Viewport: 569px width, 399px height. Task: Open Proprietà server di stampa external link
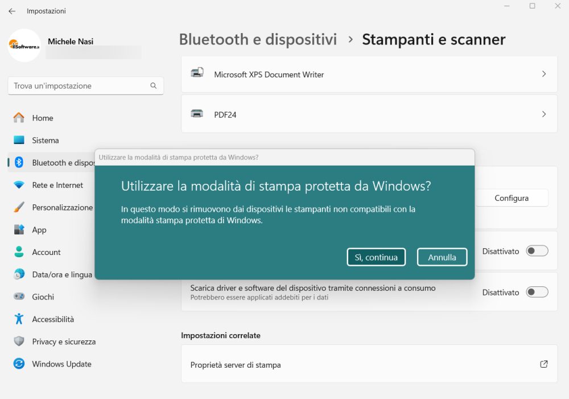pyautogui.click(x=543, y=364)
